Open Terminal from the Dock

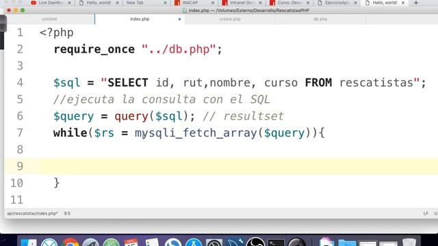click(x=276, y=243)
